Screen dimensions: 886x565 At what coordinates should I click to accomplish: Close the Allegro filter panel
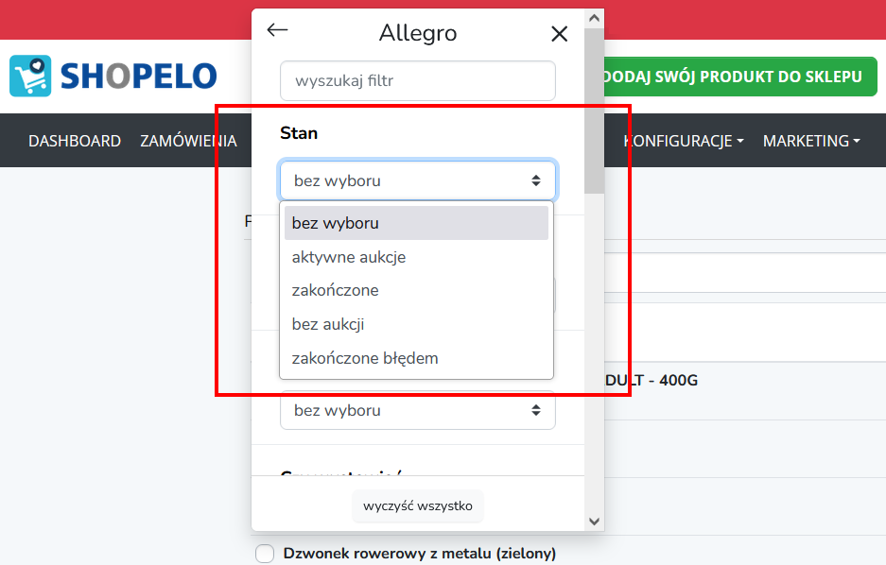coord(560,34)
